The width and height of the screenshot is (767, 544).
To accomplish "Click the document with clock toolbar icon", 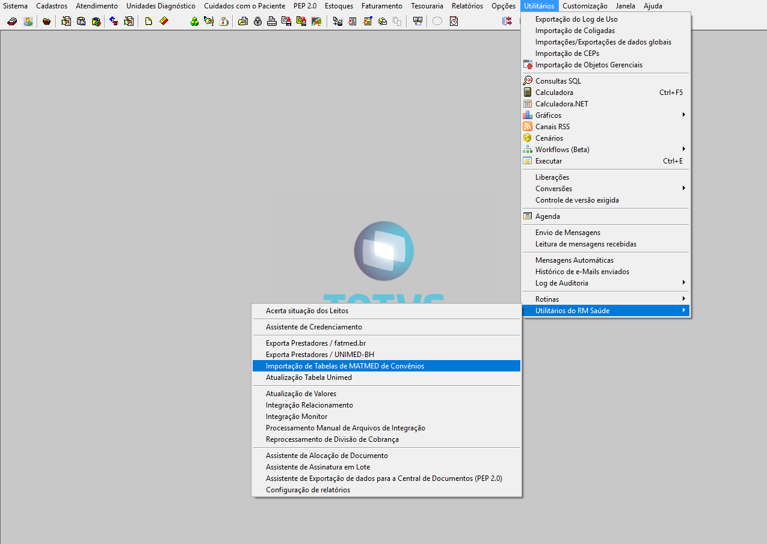I will click(x=454, y=22).
